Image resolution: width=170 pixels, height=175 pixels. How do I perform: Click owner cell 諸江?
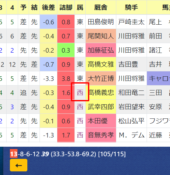[x=158, y=50]
